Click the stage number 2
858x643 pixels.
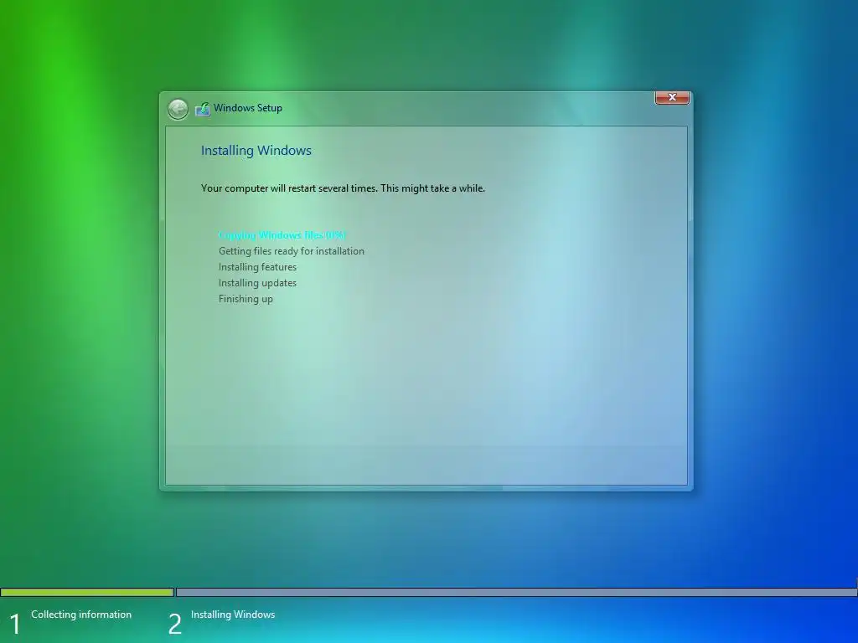174,624
